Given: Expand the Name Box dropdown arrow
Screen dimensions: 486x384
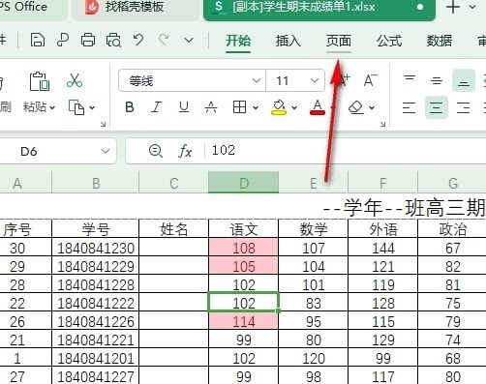Looking at the screenshot, I should click(x=106, y=151).
